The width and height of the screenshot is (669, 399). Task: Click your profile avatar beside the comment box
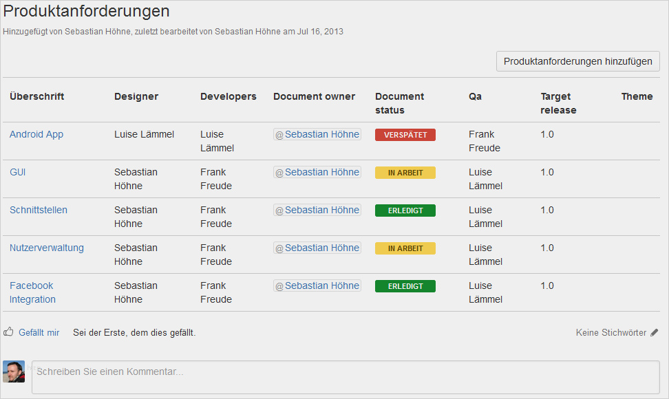click(14, 371)
